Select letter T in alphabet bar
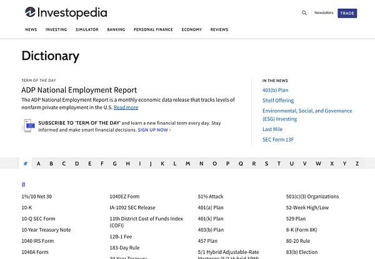Screen dimensions: 375x259 [x=279, y=164]
